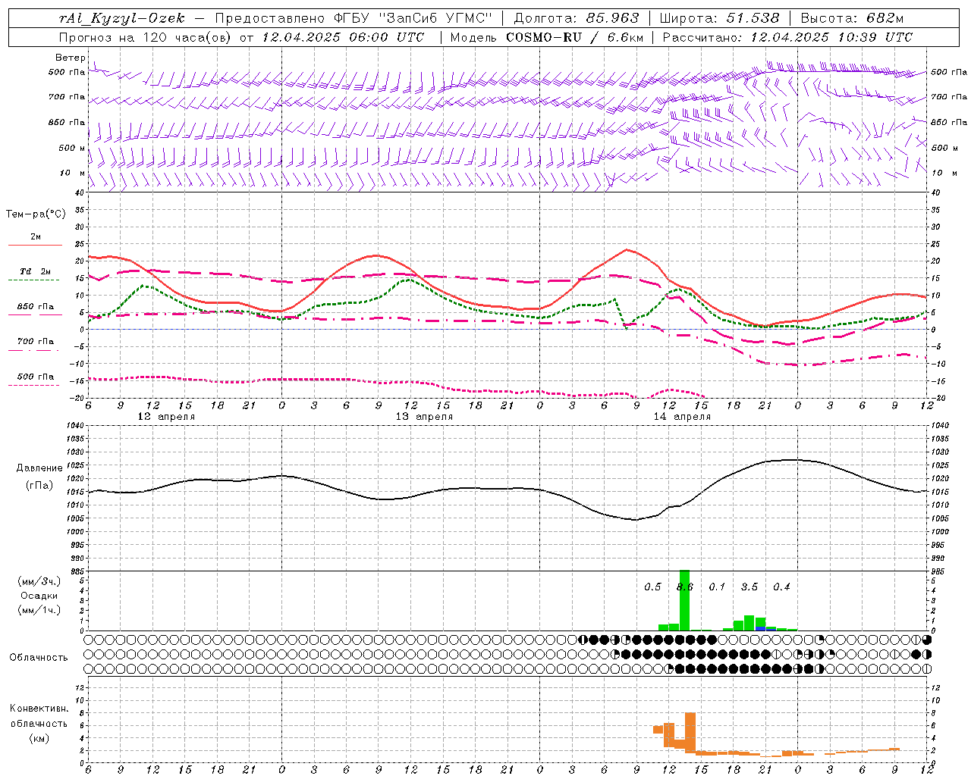Click 700 гПа on the left wind axis

point(67,97)
